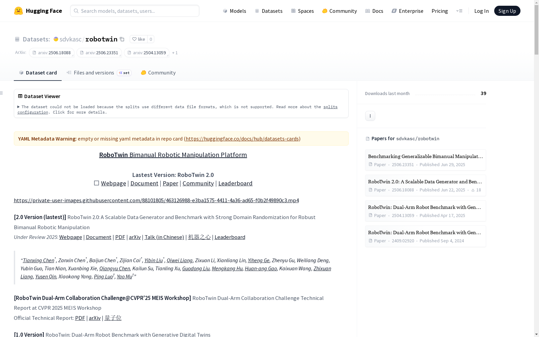Open the Paper link under Lastest Version
539x337 pixels.
(170, 183)
